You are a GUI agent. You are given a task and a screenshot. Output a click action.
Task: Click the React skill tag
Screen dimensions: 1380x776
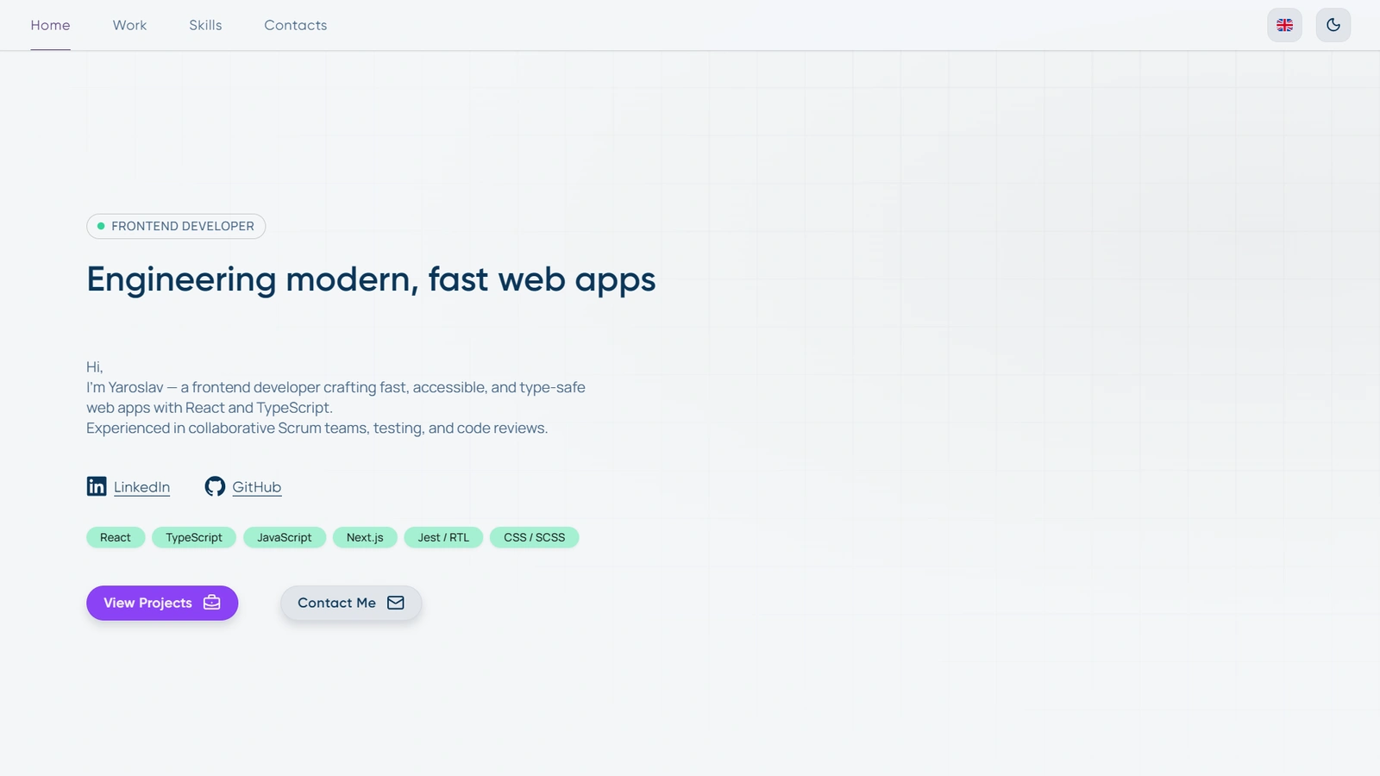click(x=116, y=537)
